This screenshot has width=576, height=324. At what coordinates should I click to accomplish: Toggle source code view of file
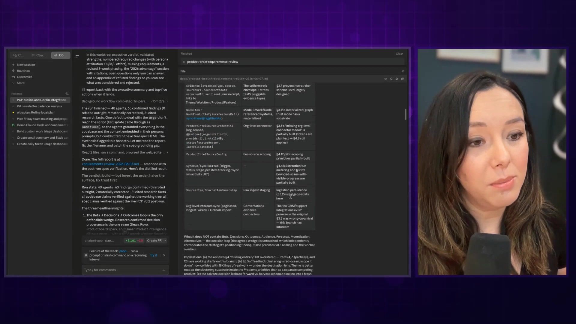tap(386, 79)
